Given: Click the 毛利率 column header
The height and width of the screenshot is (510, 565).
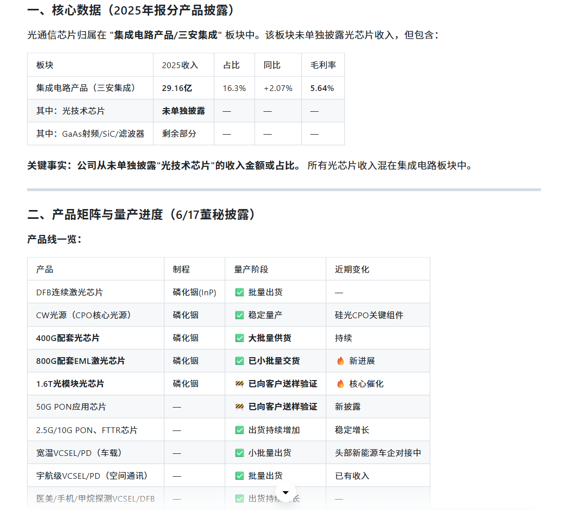Looking at the screenshot, I should pyautogui.click(x=323, y=65).
